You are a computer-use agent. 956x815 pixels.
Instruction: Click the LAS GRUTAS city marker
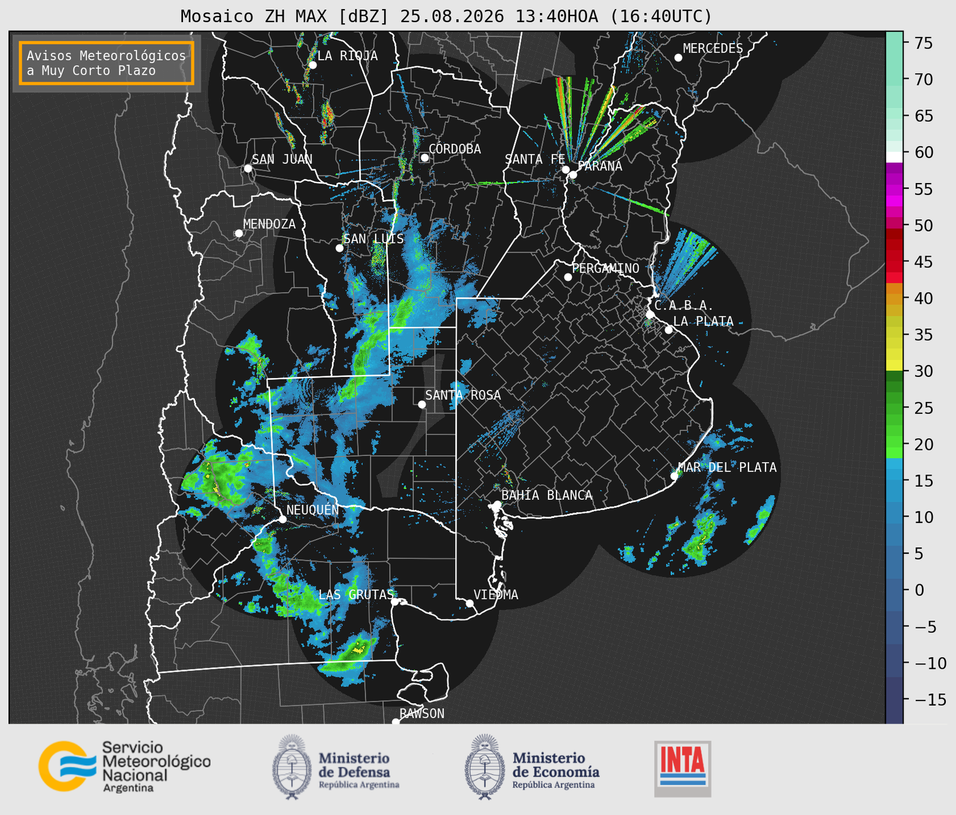coord(394,602)
